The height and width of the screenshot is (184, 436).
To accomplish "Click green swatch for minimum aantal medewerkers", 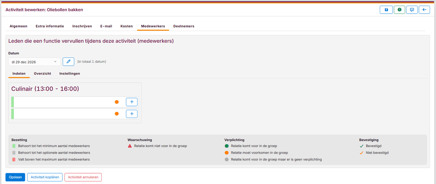I will tap(14, 146).
